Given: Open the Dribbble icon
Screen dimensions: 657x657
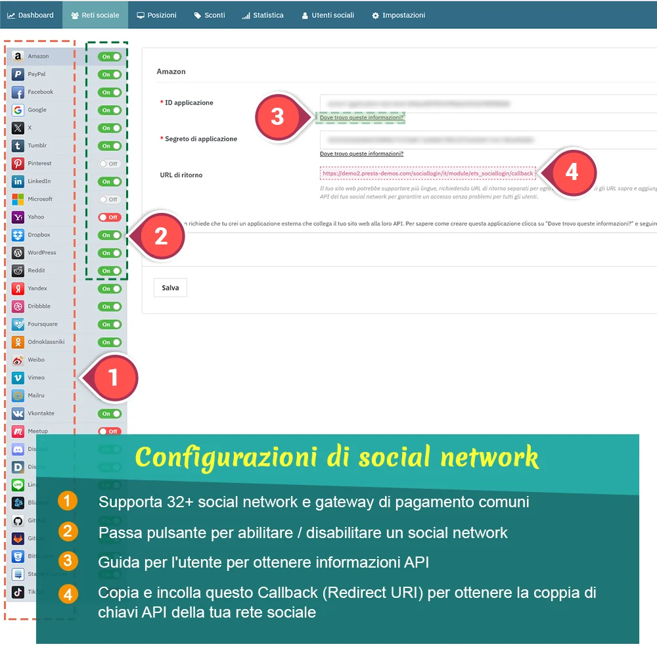Looking at the screenshot, I should 18,306.
